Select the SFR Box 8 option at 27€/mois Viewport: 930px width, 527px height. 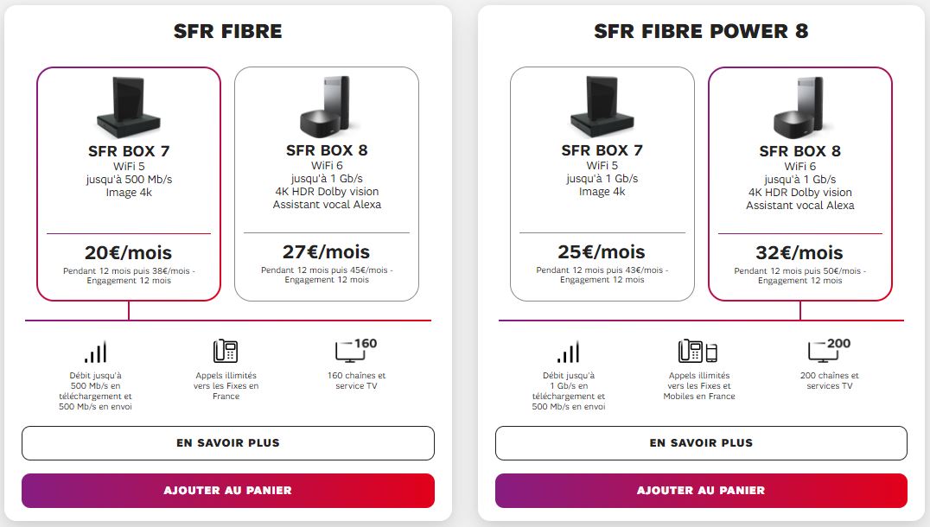pyautogui.click(x=327, y=184)
